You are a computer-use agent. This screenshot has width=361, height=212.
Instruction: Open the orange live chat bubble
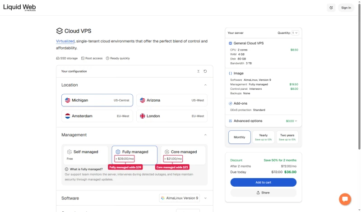345,199
